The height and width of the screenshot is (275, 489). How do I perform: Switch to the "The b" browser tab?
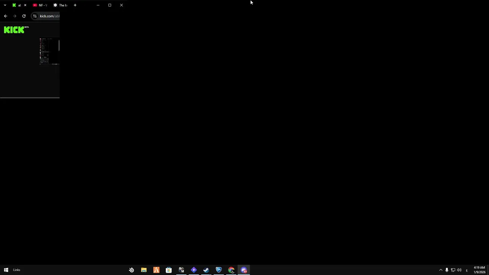(x=60, y=5)
